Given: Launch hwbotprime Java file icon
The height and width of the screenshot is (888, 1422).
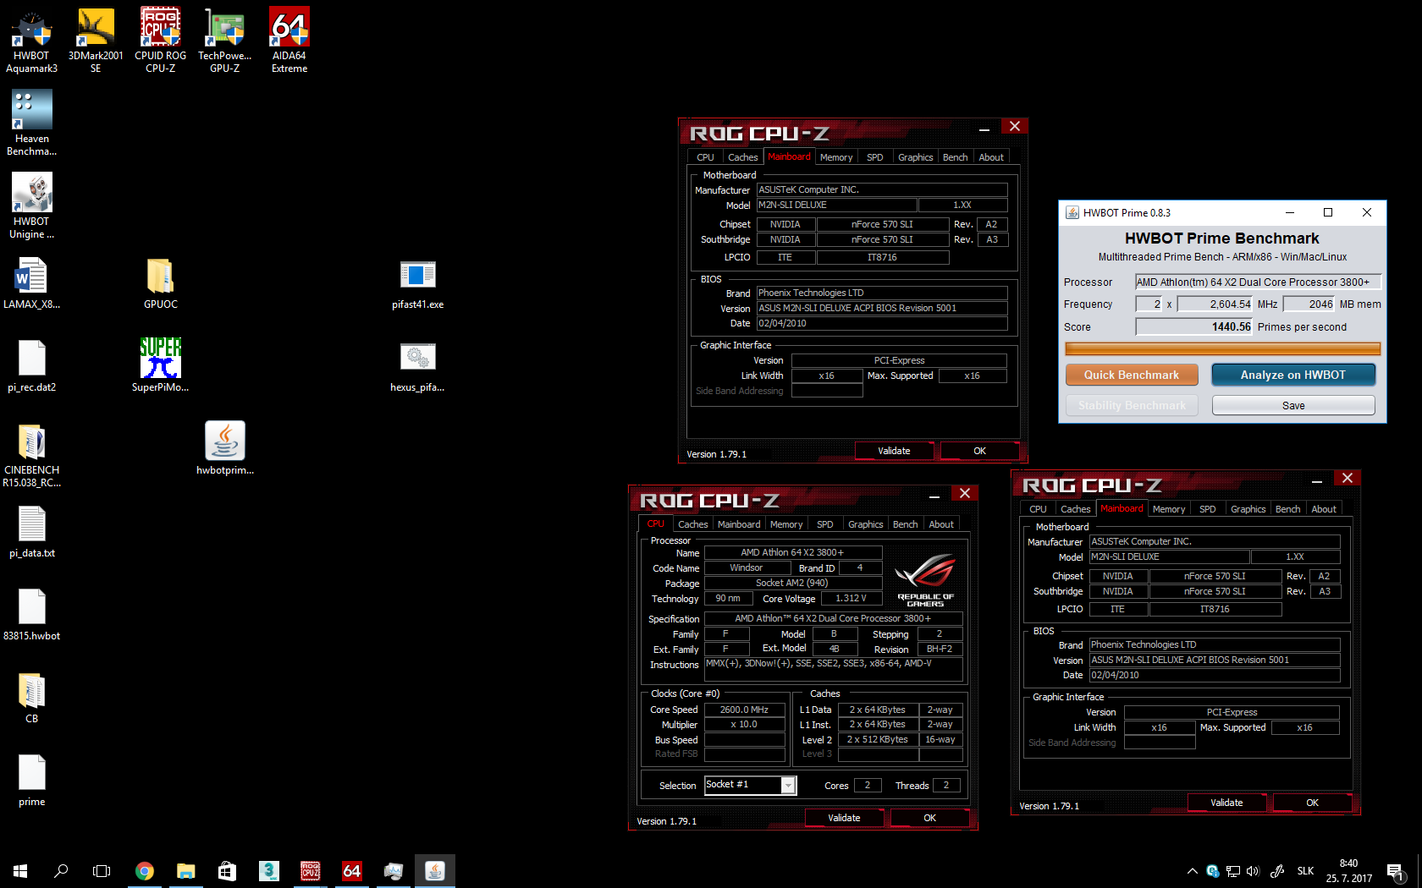Looking at the screenshot, I should 224,448.
